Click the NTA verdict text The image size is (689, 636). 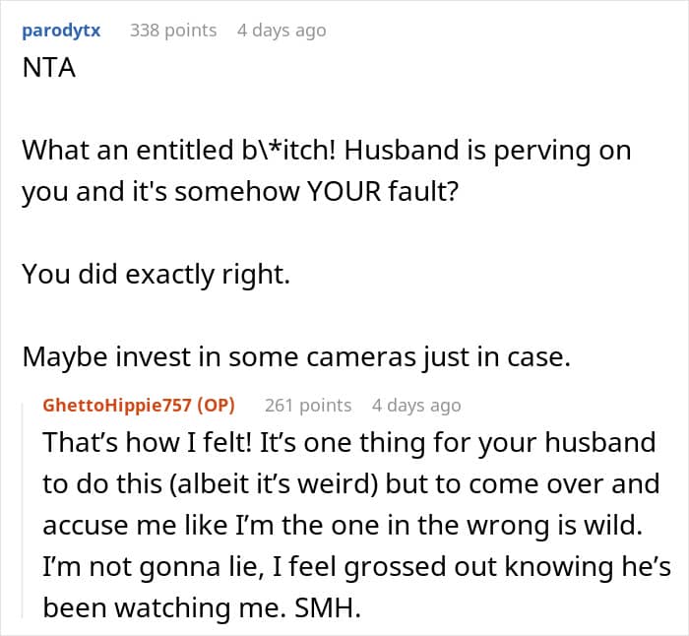click(x=49, y=68)
